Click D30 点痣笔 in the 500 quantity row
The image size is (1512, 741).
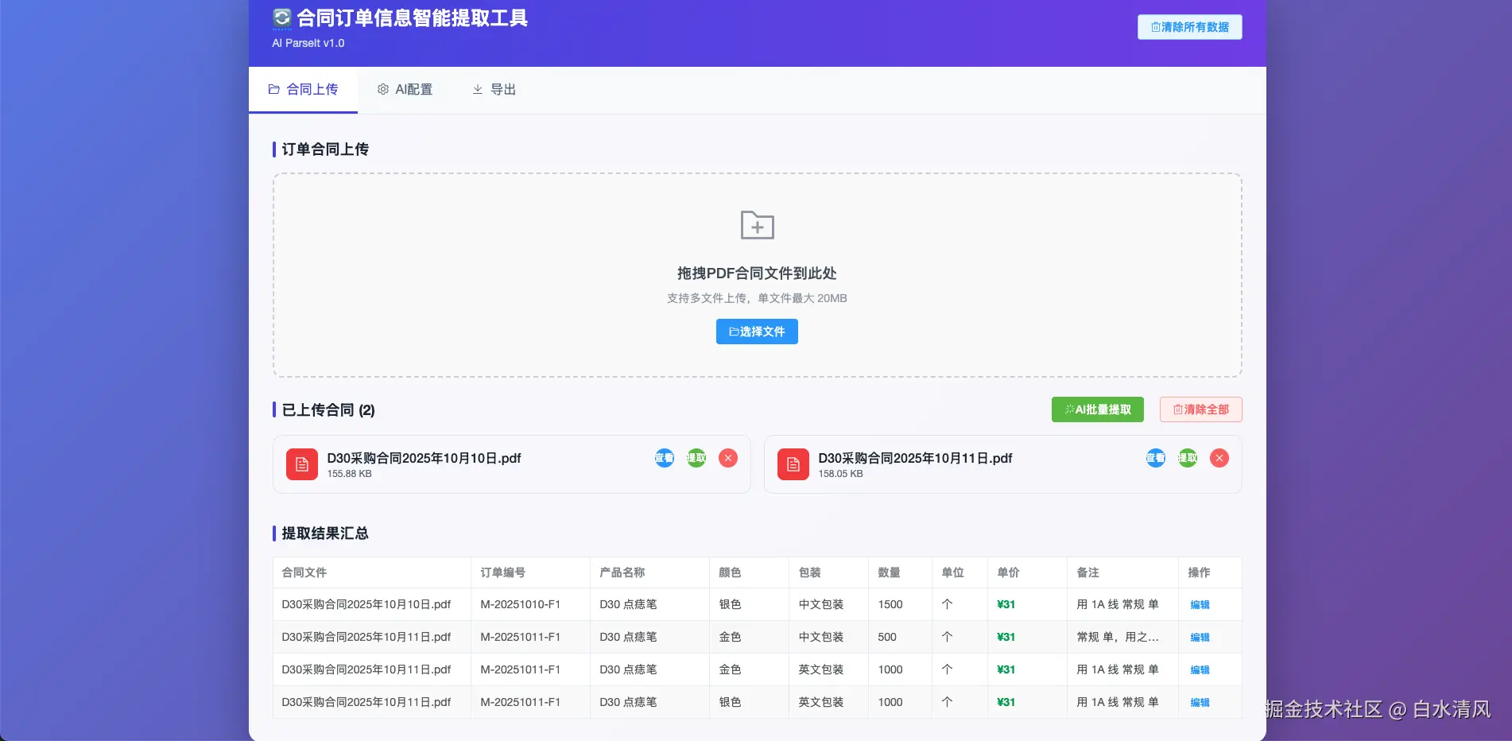[x=628, y=638]
